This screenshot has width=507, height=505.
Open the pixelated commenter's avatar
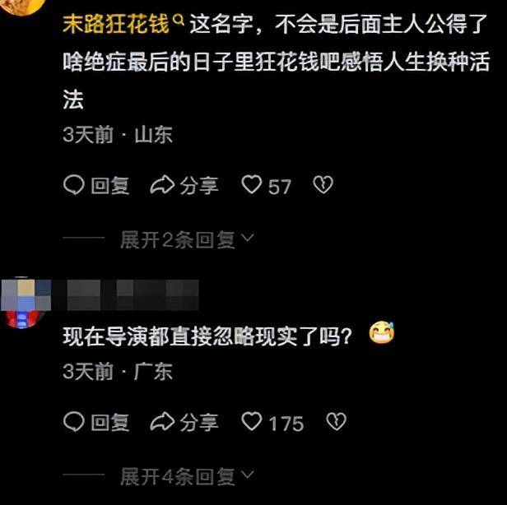click(x=26, y=303)
